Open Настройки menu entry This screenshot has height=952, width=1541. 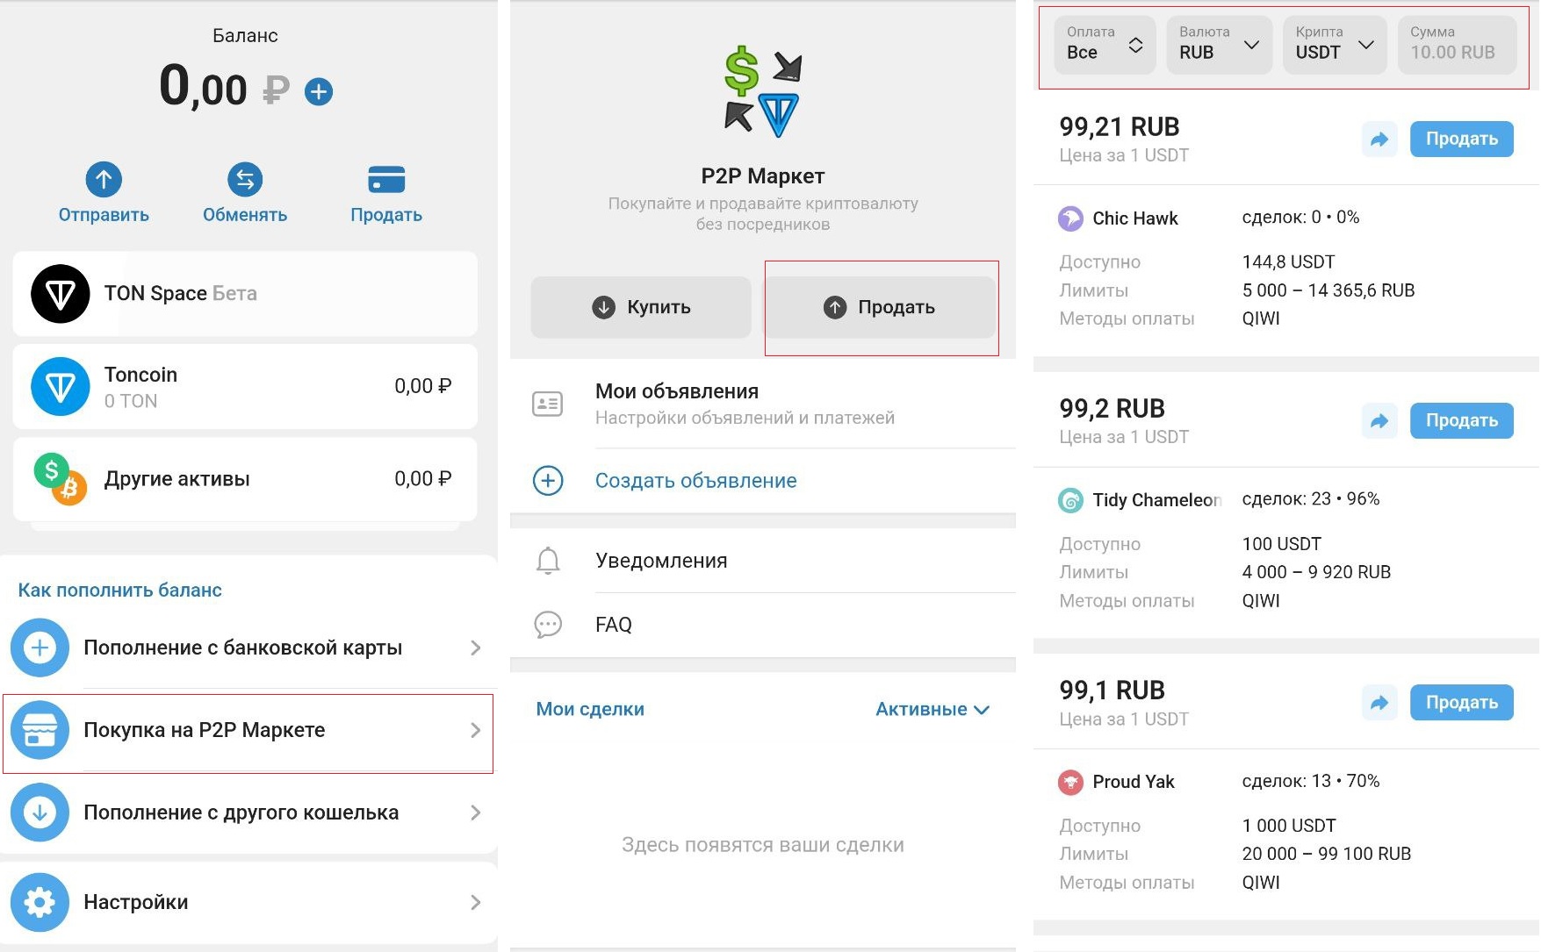pyautogui.click(x=248, y=902)
